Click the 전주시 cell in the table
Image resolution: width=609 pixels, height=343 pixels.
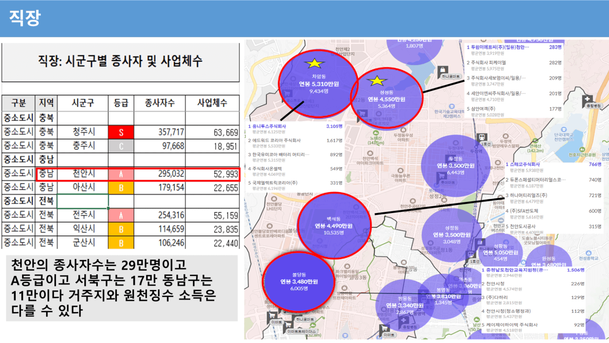pyautogui.click(x=83, y=215)
